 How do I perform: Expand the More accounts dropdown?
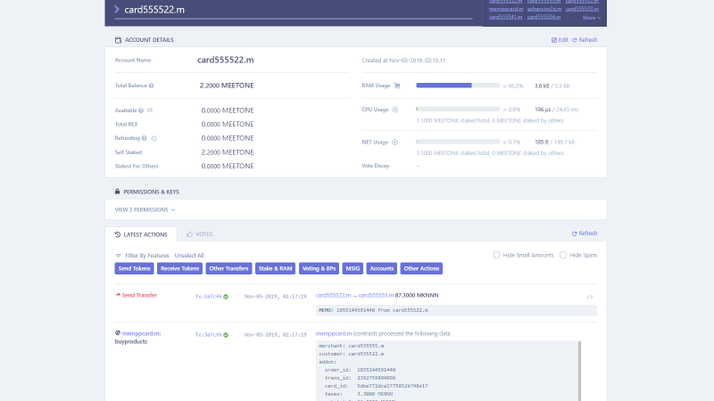tap(592, 18)
